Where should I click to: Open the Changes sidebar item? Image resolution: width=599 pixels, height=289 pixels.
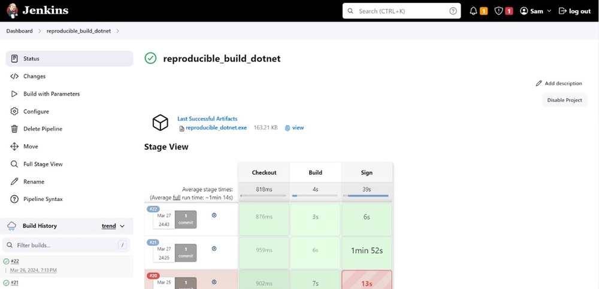click(x=69, y=76)
